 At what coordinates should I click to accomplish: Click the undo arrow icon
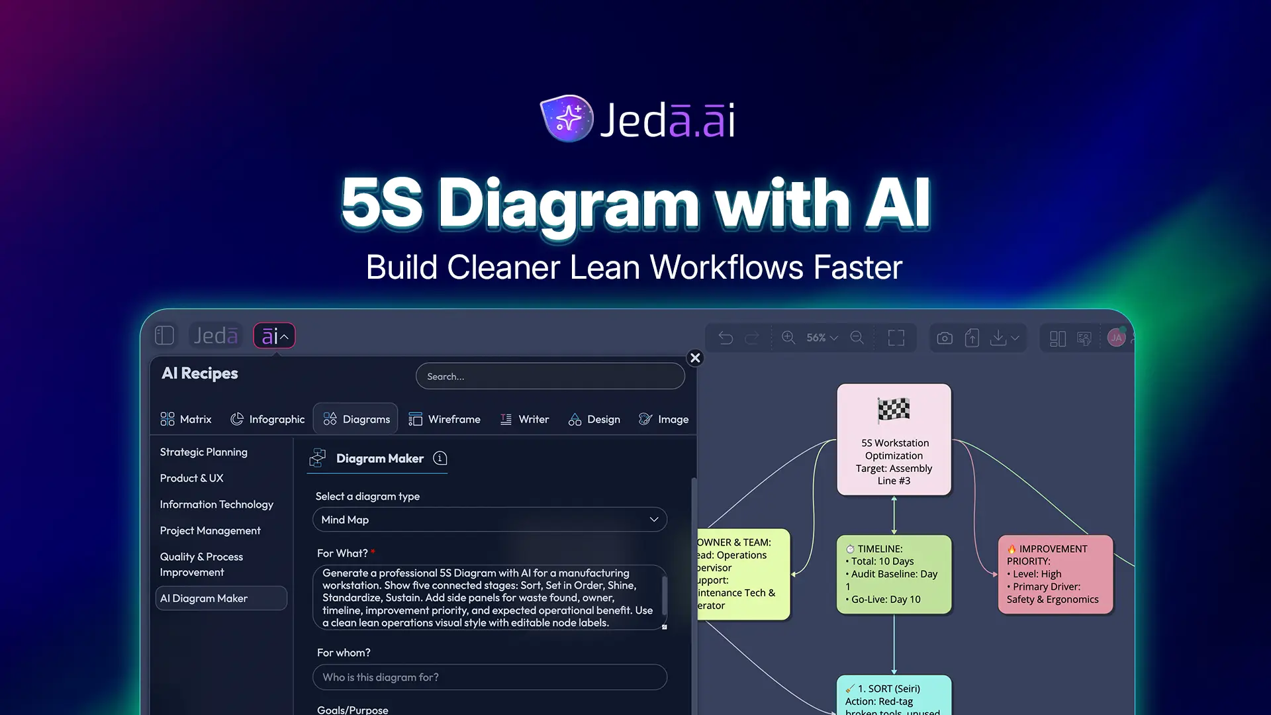pos(726,338)
